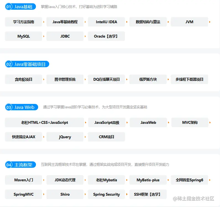220x207 pixels.
Task: Open SSH框架【选学】 course
Action: [148, 194]
